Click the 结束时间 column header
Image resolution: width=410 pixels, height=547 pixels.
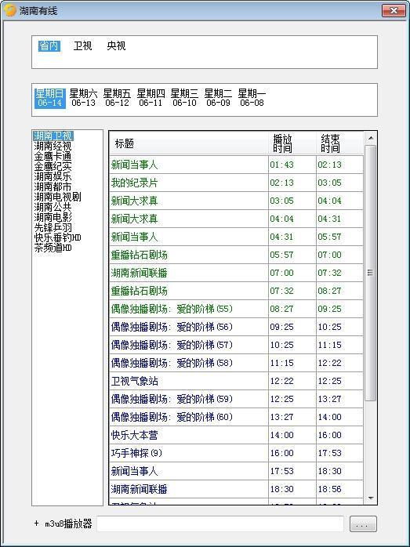coord(340,143)
